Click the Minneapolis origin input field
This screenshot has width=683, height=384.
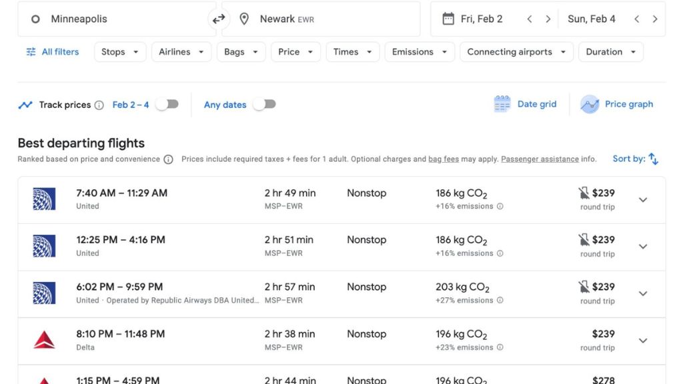click(100, 19)
